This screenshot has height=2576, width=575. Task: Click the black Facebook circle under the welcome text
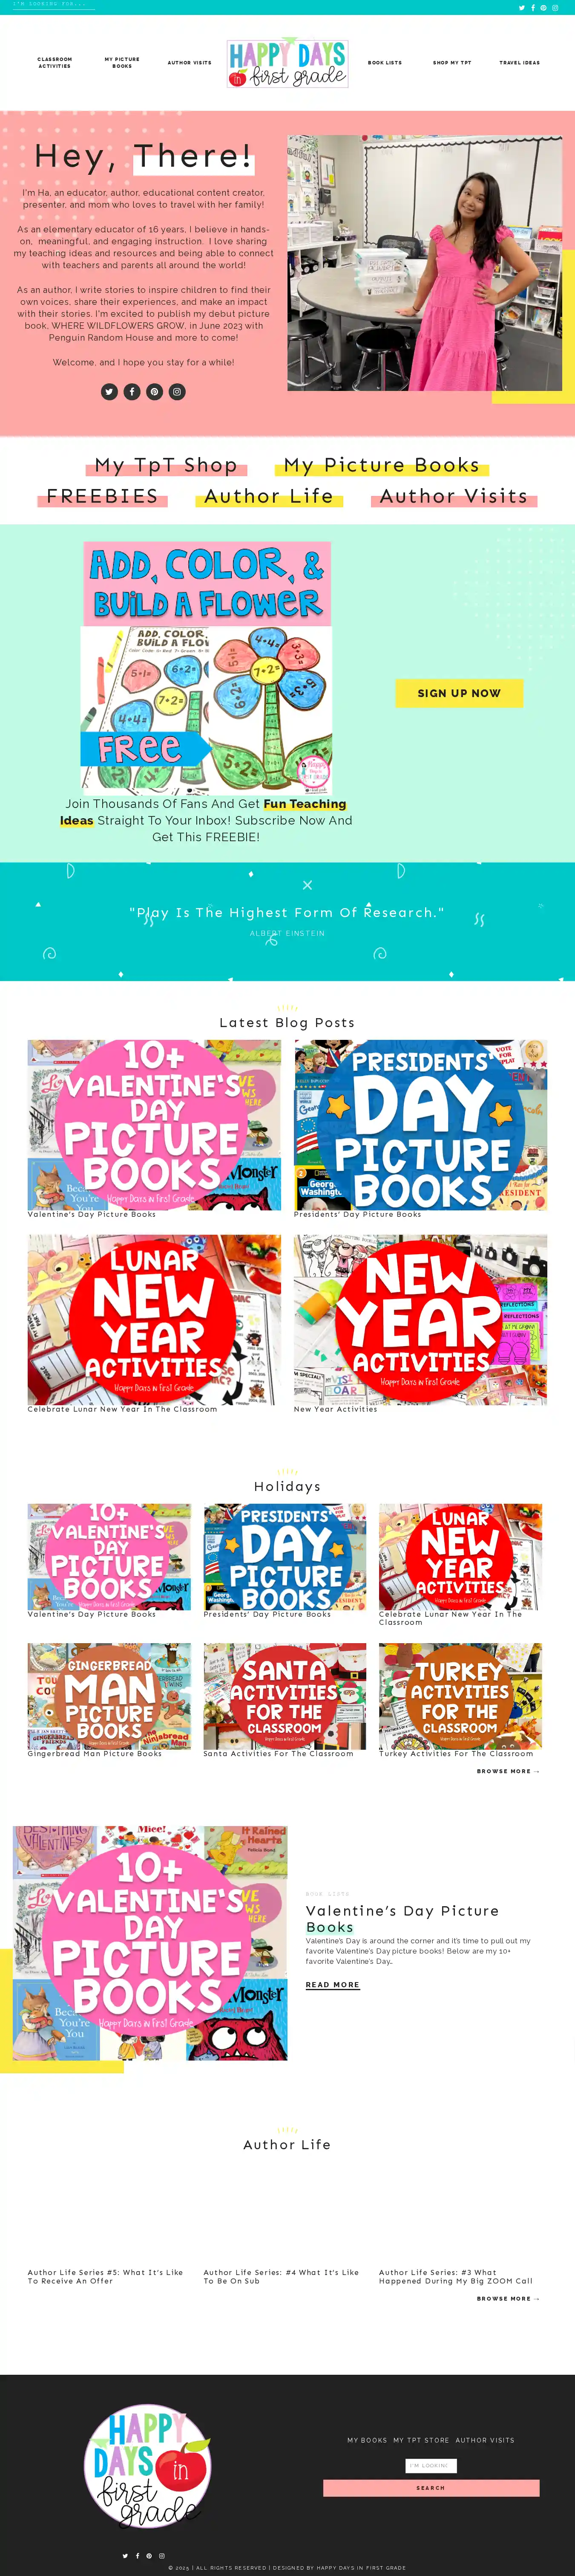click(x=132, y=392)
